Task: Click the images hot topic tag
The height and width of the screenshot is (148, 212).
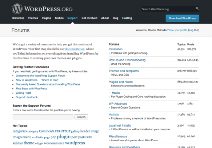Action: pos(17,137)
